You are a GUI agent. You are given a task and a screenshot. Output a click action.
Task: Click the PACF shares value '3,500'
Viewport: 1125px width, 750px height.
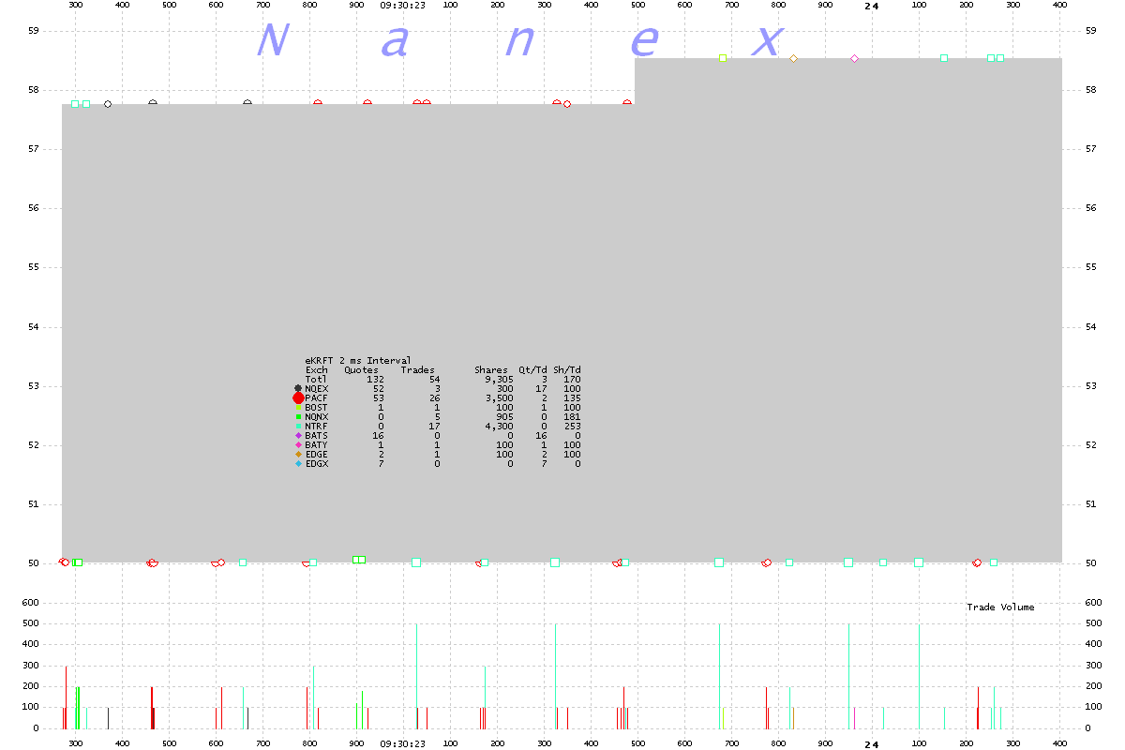(500, 397)
